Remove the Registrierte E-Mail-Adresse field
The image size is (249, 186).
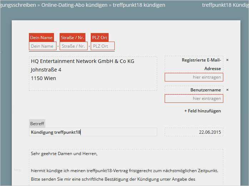pos(227,60)
